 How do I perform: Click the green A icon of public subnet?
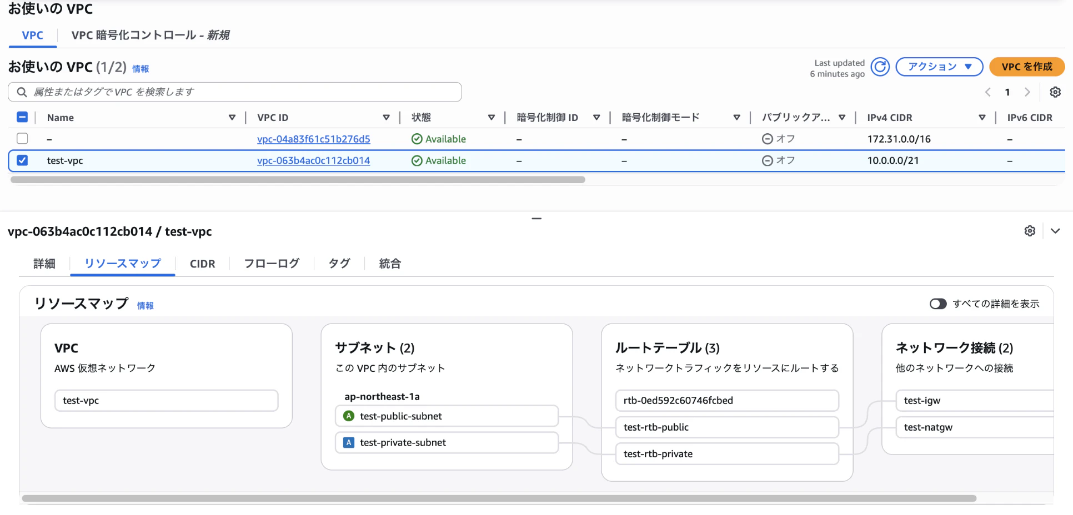point(349,416)
